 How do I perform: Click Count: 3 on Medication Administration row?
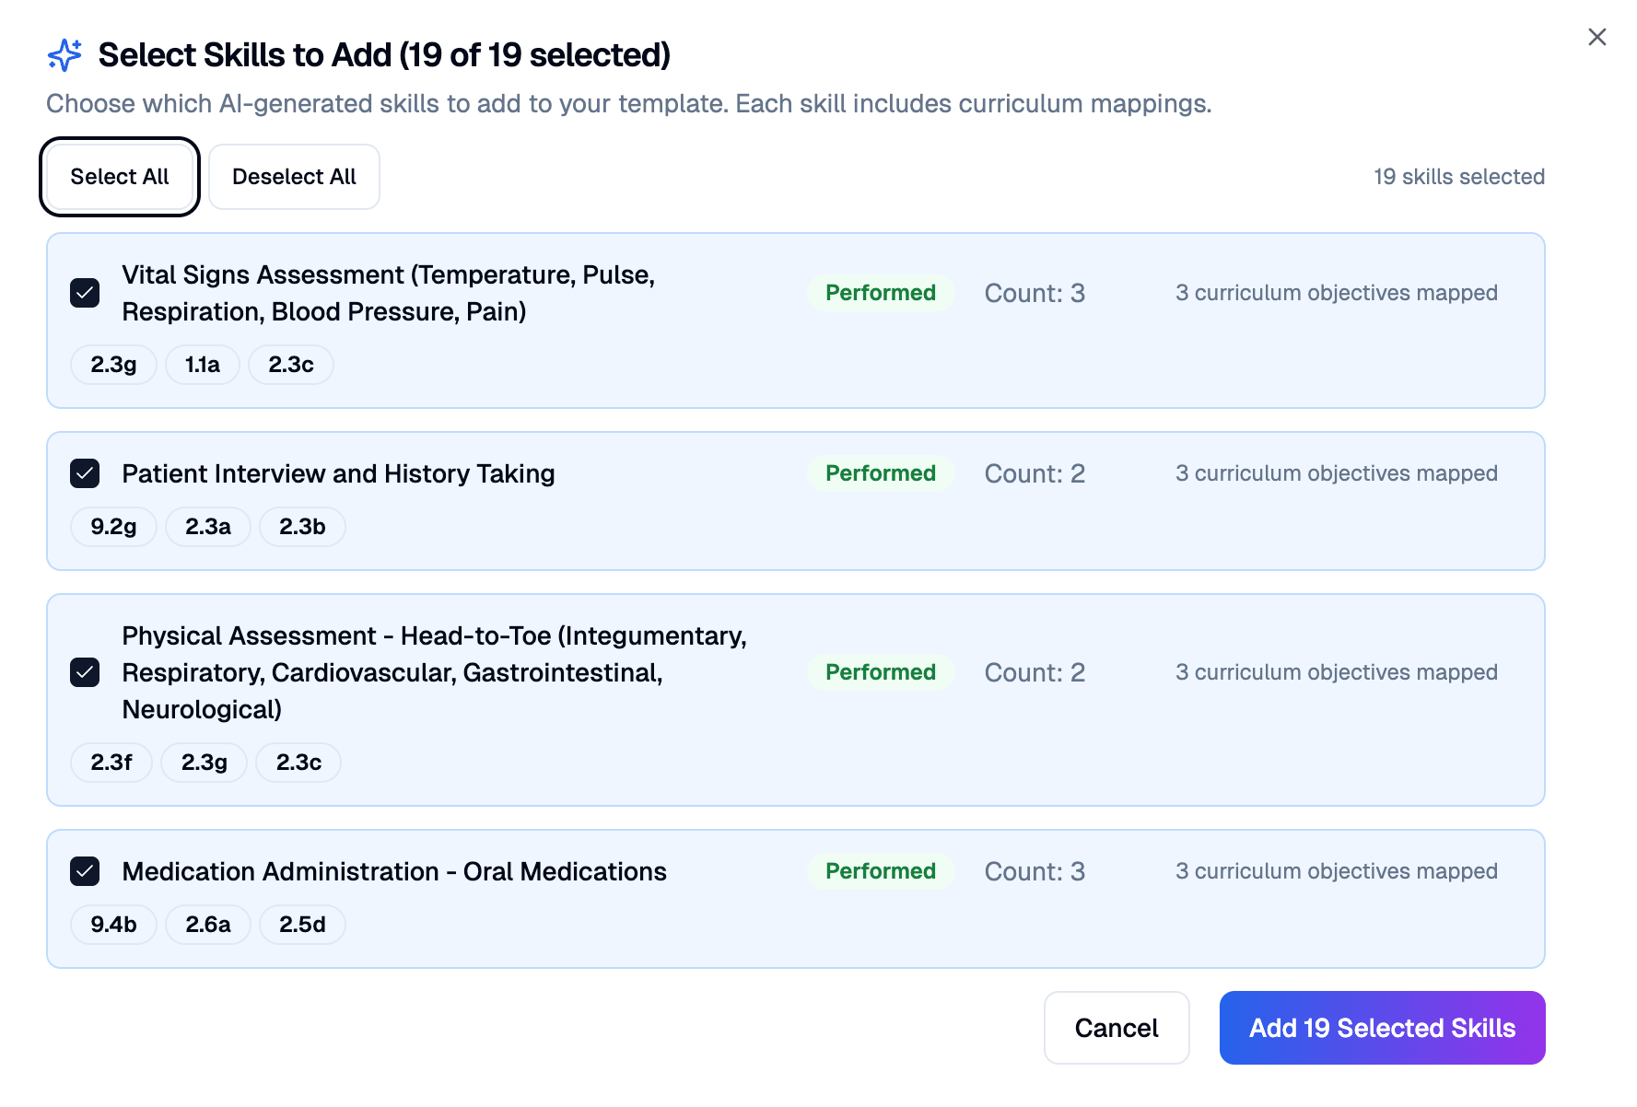coord(1035,871)
